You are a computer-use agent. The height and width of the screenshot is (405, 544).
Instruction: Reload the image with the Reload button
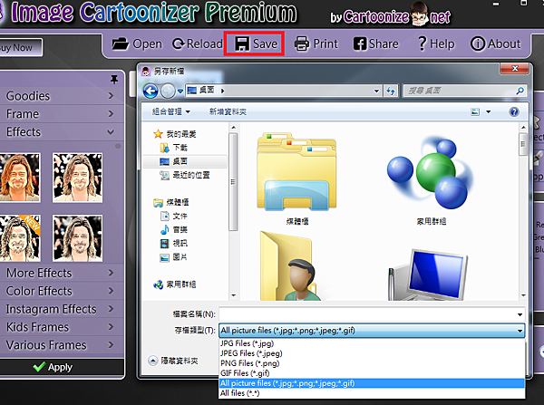pos(198,44)
